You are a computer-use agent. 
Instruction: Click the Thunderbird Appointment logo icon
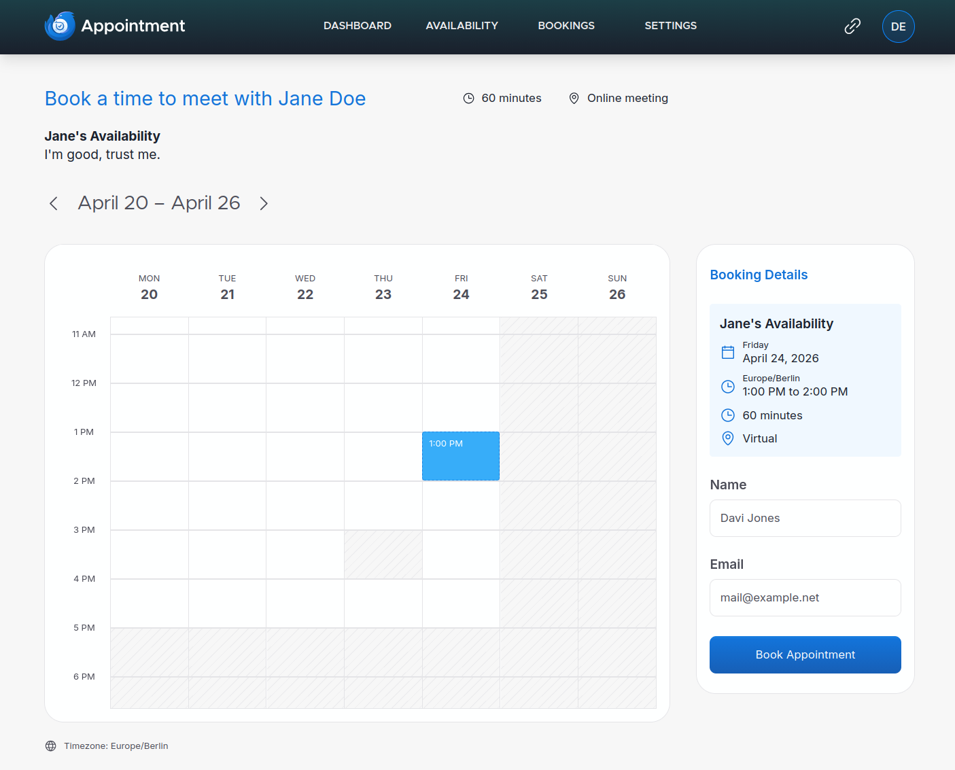(x=60, y=26)
